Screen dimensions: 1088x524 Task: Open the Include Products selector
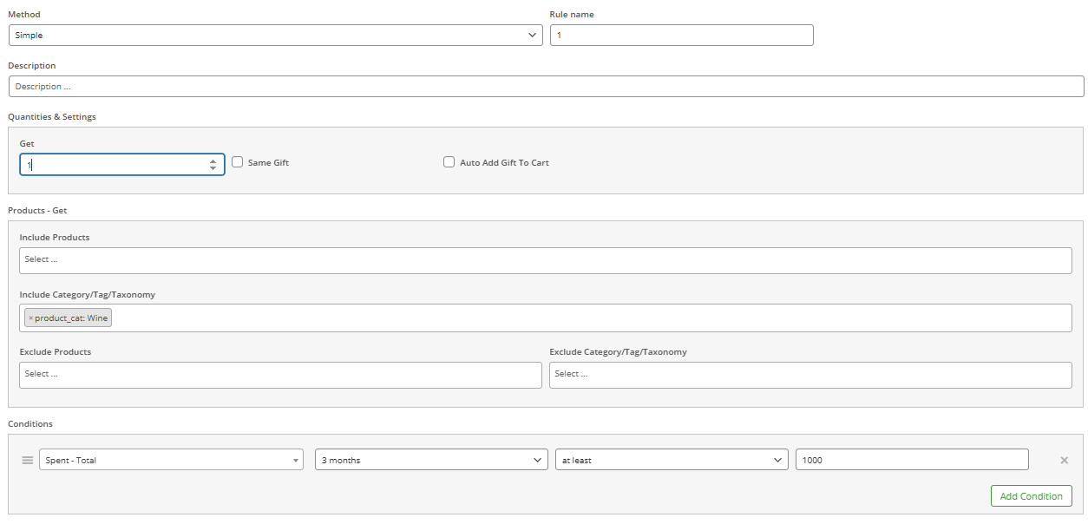click(546, 260)
